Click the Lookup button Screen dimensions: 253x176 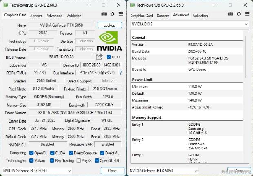click(x=109, y=25)
